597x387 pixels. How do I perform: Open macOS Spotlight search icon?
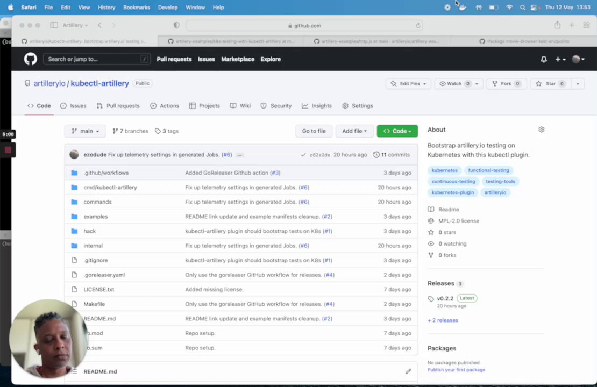coord(522,7)
